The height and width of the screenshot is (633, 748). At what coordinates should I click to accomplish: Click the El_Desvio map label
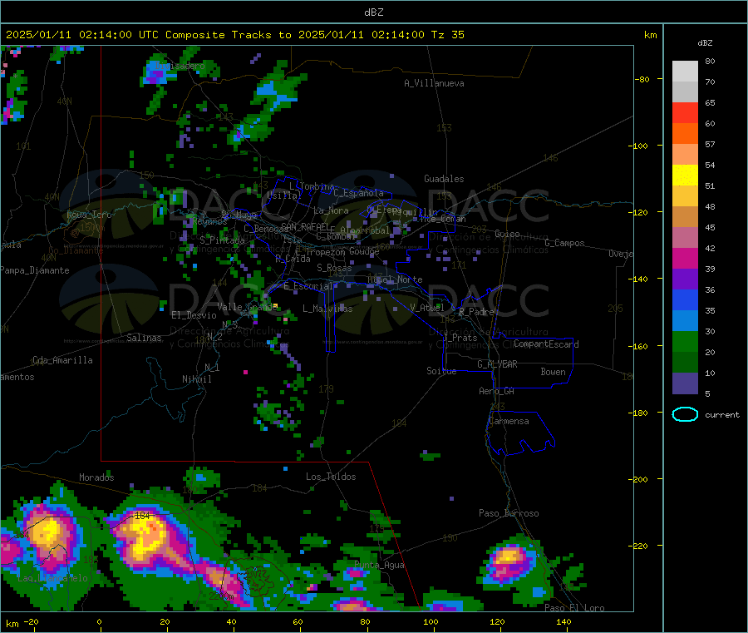[194, 315]
